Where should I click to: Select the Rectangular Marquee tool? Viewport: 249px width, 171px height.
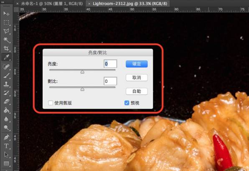6,22
